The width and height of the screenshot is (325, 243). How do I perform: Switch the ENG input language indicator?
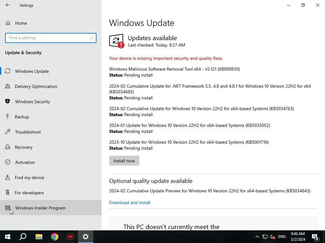coord(282,237)
